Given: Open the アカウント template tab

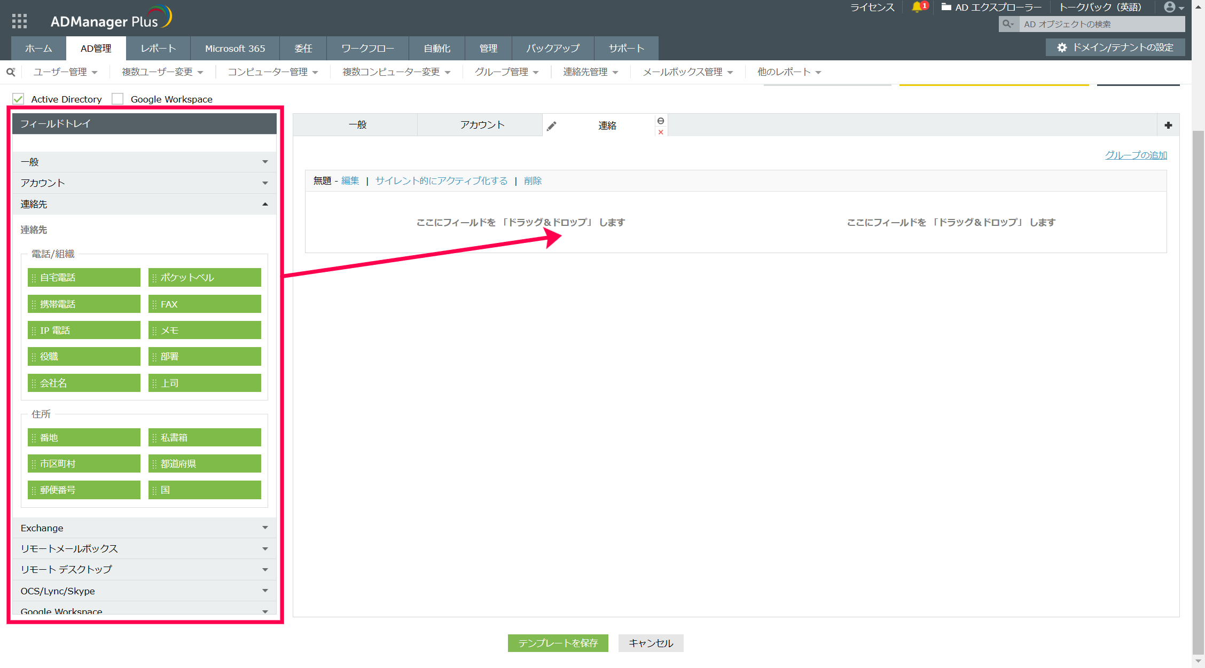Looking at the screenshot, I should 482,125.
